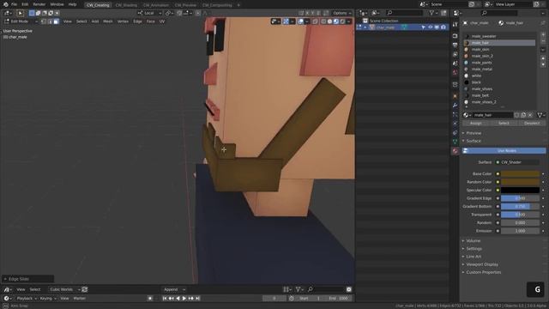Open the Vertex menu
Viewport: 549px width, 309px height.
[123, 21]
